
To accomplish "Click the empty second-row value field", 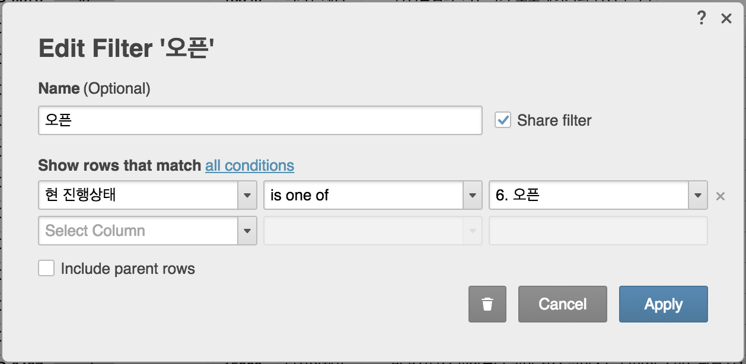I will [598, 231].
